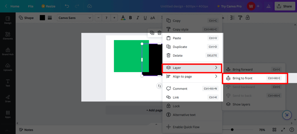Open the Elements sidebar panel
The height and width of the screenshot is (134, 297).
[8, 36]
